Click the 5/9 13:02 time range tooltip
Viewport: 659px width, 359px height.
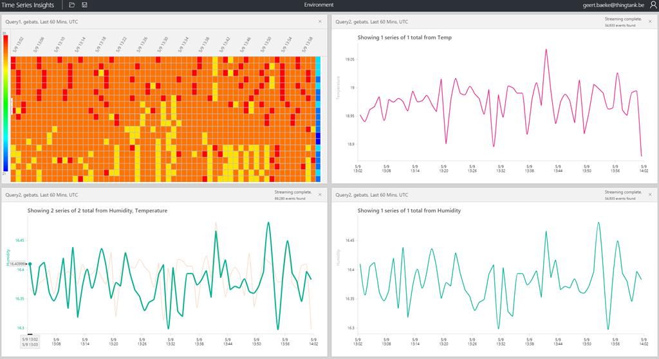point(30,342)
